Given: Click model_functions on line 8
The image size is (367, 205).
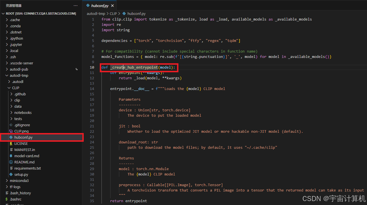Looking at the screenshot, I should [x=118, y=57].
